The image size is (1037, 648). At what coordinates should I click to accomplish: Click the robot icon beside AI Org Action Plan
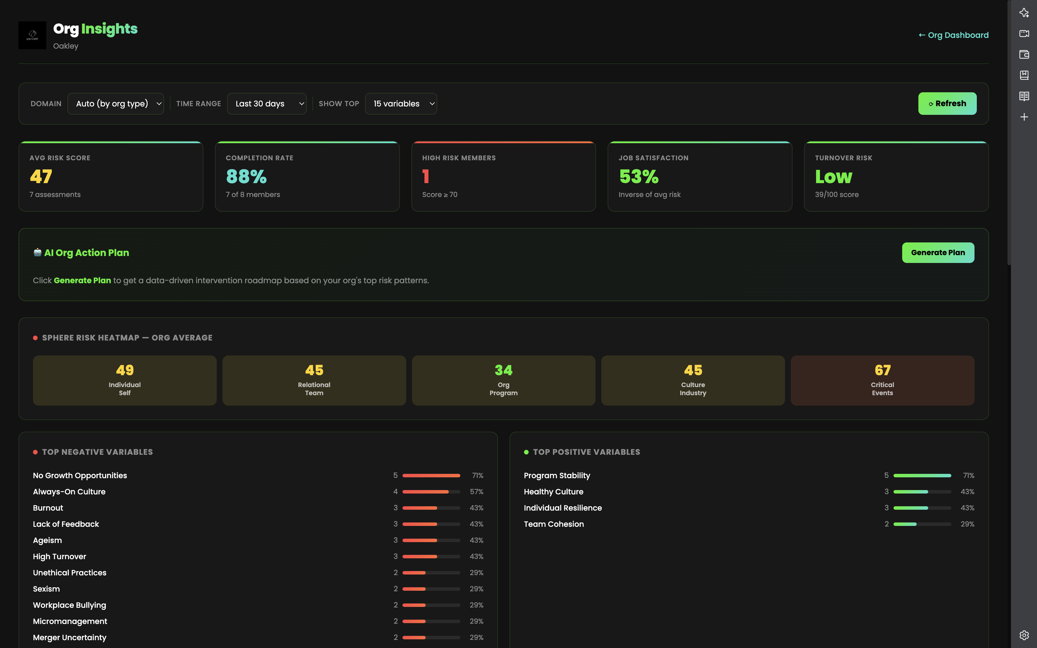coord(37,253)
